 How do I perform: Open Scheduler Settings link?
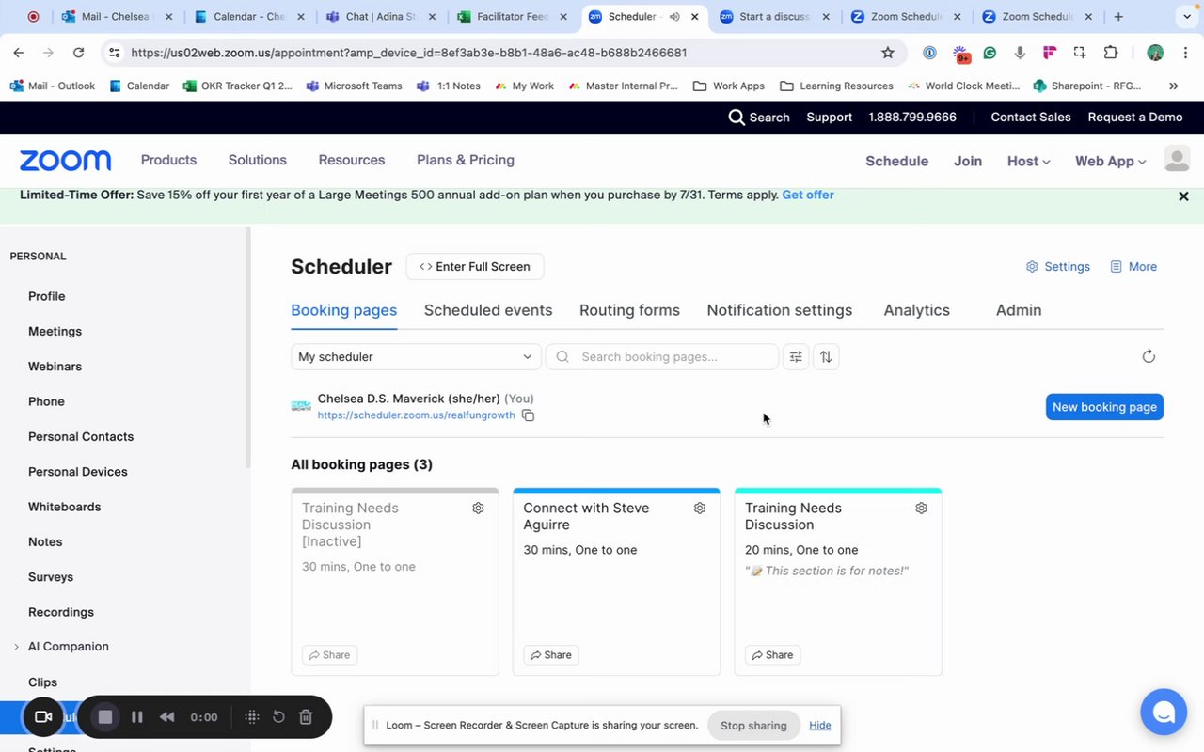[x=1058, y=267]
